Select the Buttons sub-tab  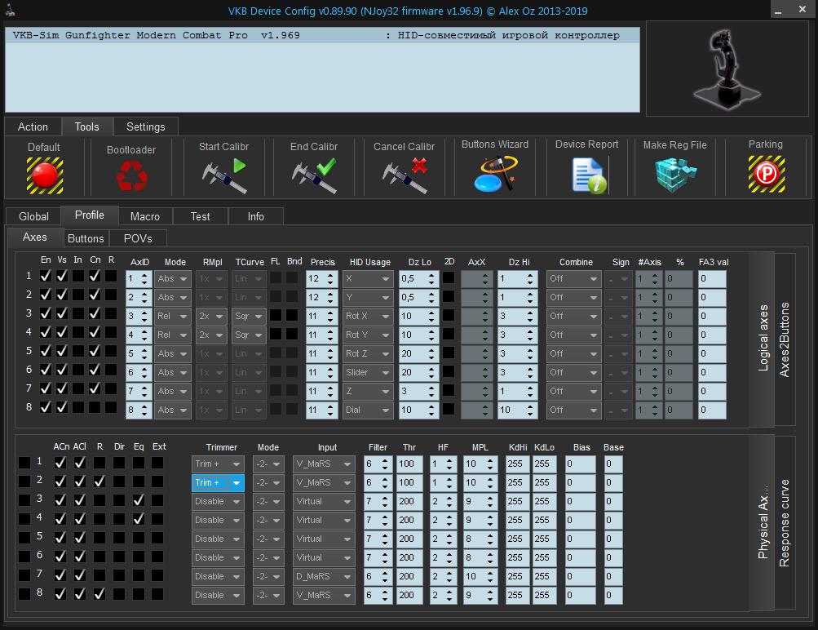point(86,238)
